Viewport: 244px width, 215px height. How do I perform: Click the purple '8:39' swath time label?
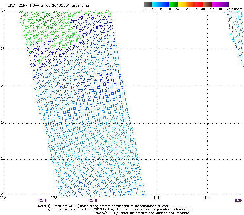click(238, 201)
